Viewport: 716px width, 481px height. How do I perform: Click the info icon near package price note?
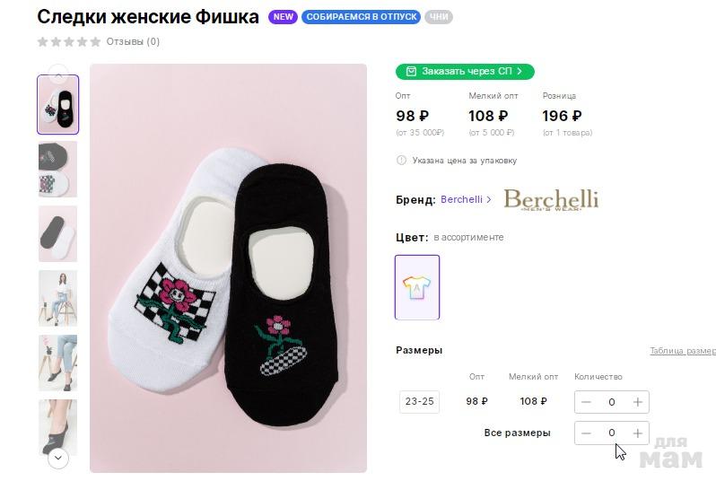pyautogui.click(x=401, y=161)
